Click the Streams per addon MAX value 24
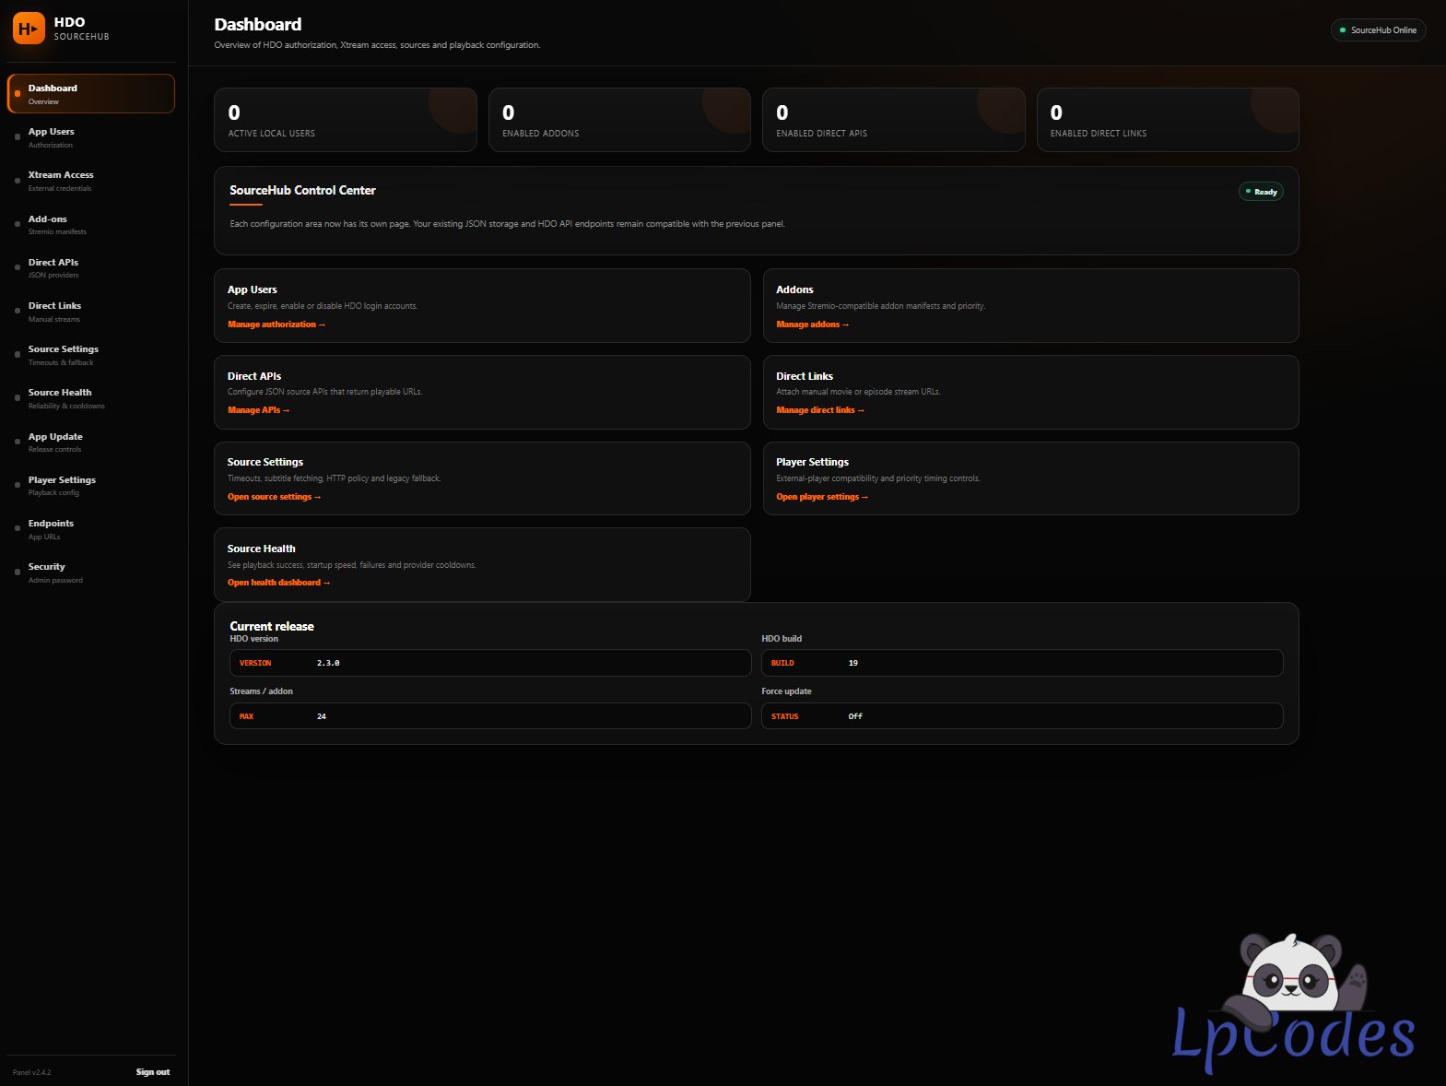The image size is (1446, 1086). [x=322, y=716]
